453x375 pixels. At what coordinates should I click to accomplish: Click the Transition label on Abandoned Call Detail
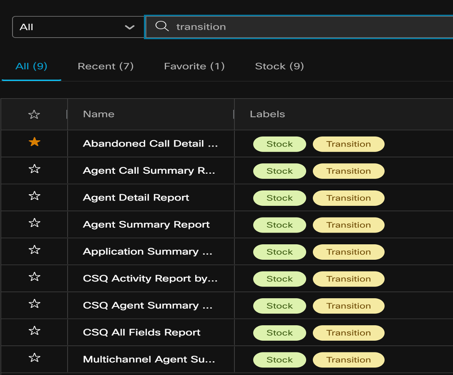point(348,144)
